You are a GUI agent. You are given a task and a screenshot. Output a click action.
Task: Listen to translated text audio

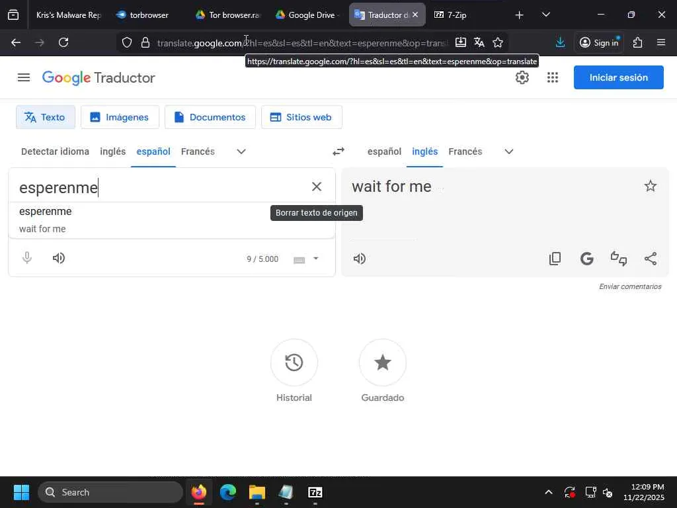tap(359, 259)
